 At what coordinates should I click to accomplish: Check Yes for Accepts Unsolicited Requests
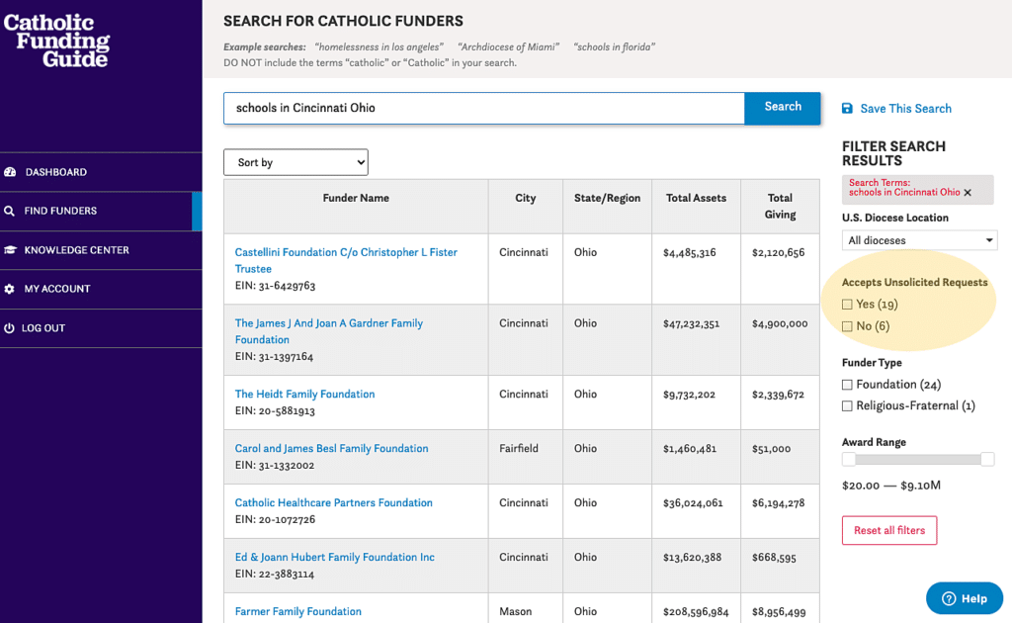click(847, 305)
